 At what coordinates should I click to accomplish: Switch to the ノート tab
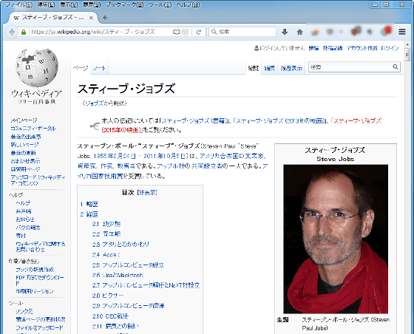click(x=100, y=68)
